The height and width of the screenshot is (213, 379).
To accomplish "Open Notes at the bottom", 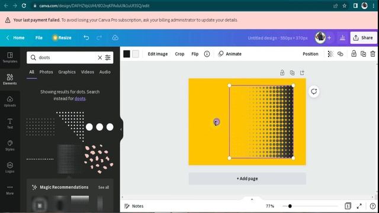I will pyautogui.click(x=134, y=206).
